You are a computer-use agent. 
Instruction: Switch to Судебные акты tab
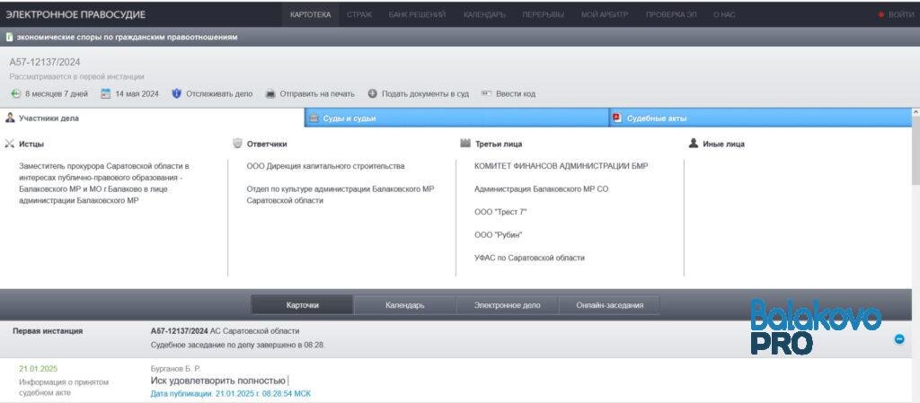[x=760, y=118]
